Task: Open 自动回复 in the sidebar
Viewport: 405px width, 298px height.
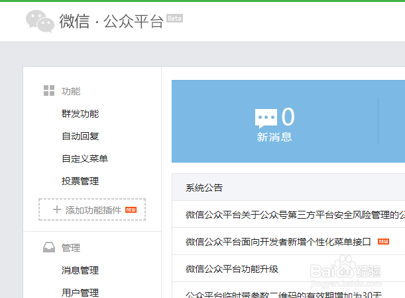Action: [80, 136]
